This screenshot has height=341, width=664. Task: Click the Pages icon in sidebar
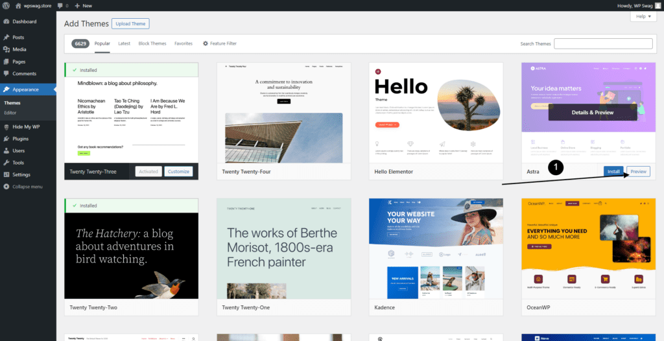[x=6, y=62]
